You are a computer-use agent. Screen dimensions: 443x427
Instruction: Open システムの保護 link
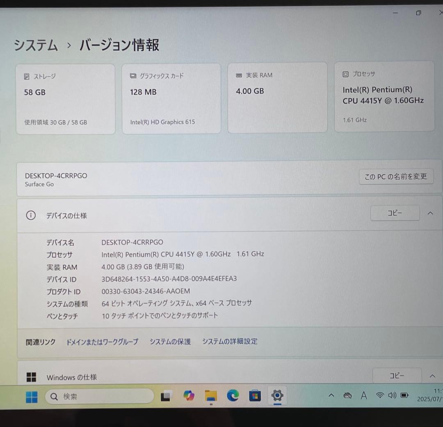coord(170,341)
